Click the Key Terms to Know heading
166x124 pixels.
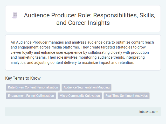click(x=23, y=78)
